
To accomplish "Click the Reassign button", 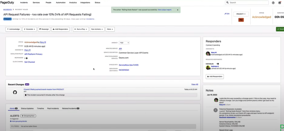I will [x=44, y=29].
